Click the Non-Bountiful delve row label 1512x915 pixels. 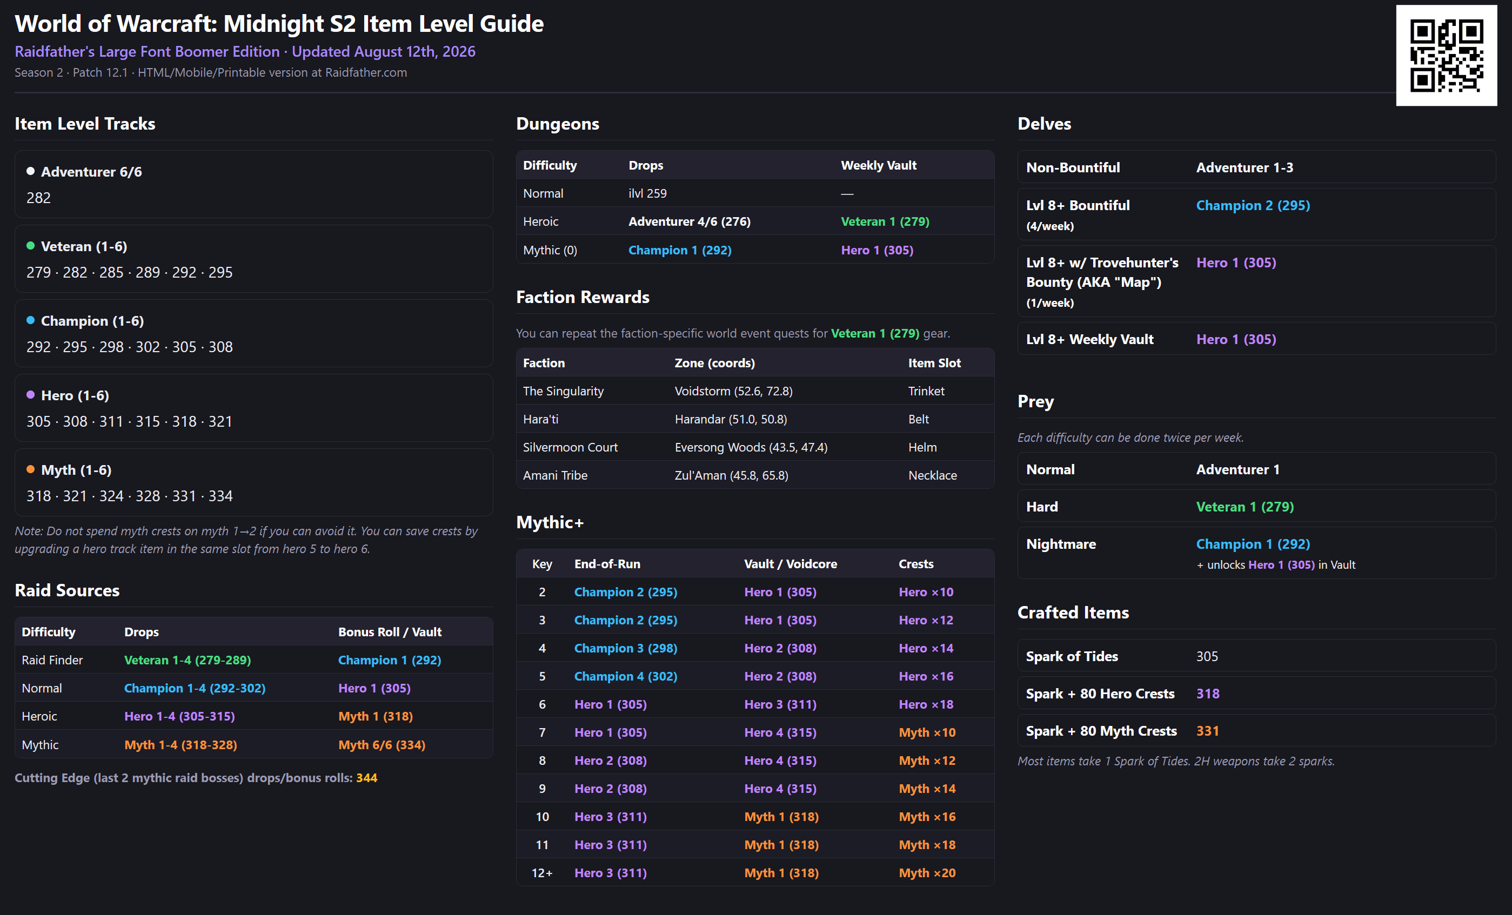pyautogui.click(x=1073, y=167)
